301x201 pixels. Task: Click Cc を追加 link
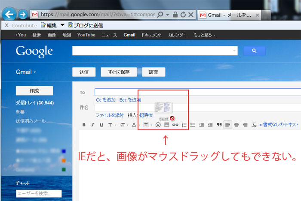pos(106,100)
